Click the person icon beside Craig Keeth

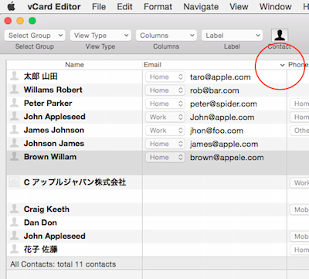tap(14, 209)
